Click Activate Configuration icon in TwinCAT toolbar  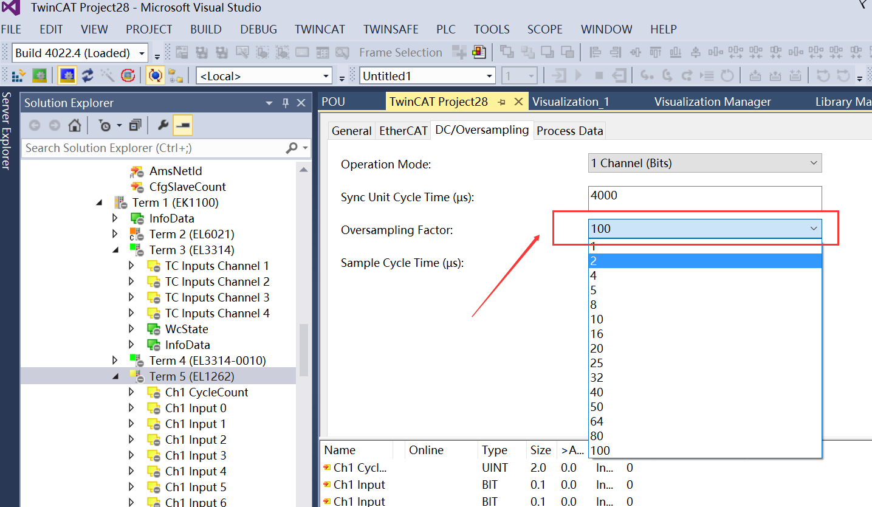click(18, 75)
